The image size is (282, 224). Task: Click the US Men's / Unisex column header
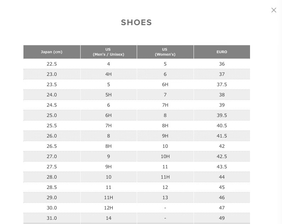tap(108, 52)
